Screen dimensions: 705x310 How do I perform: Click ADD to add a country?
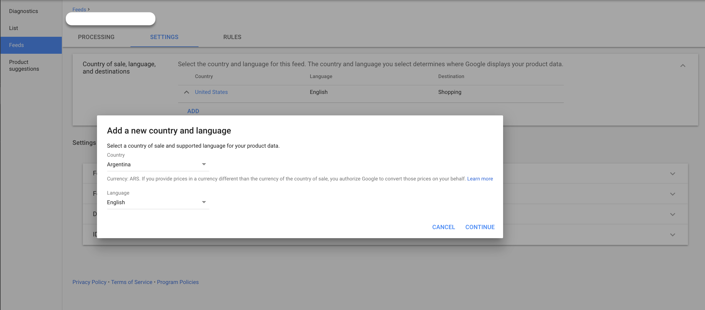click(193, 111)
